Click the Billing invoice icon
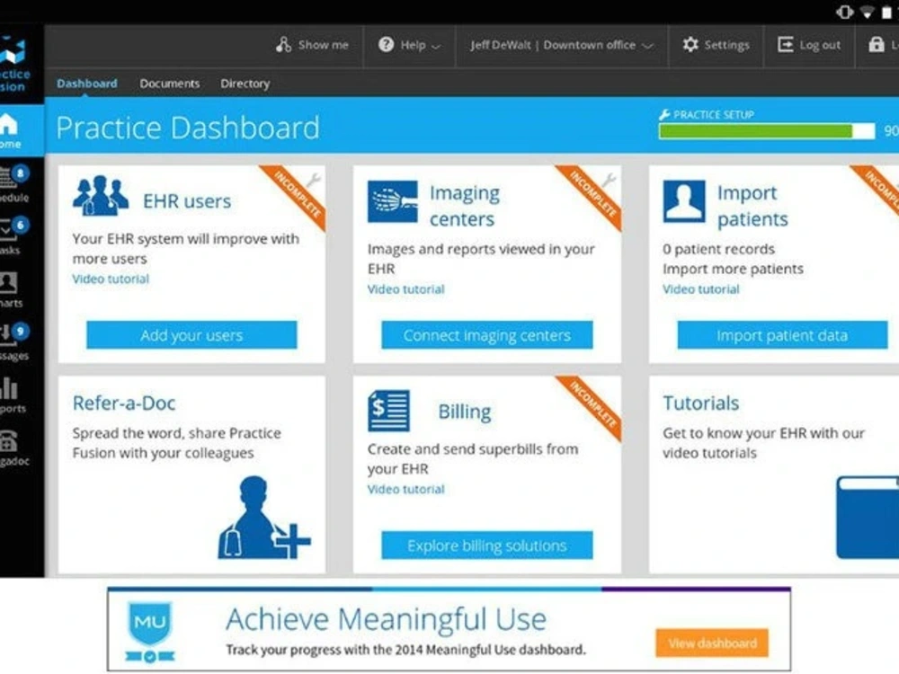The image size is (899, 674). coord(388,411)
